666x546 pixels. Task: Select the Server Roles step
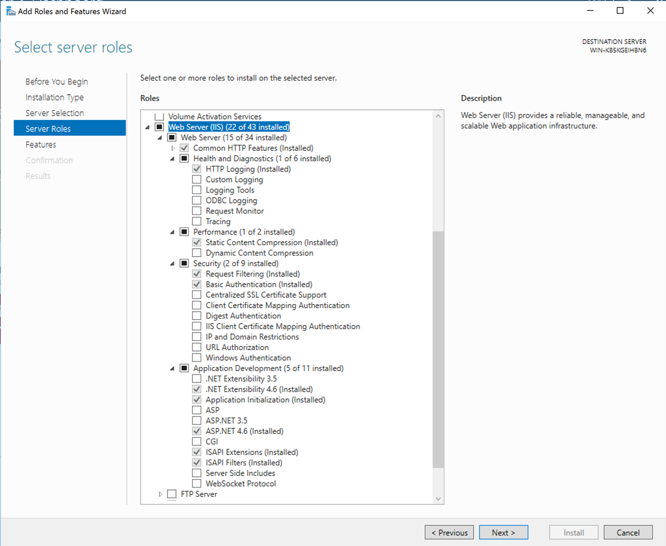70,128
